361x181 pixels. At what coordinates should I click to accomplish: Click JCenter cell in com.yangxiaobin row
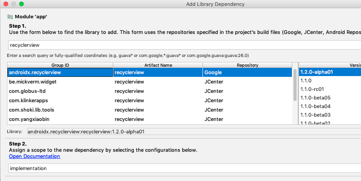(247, 119)
